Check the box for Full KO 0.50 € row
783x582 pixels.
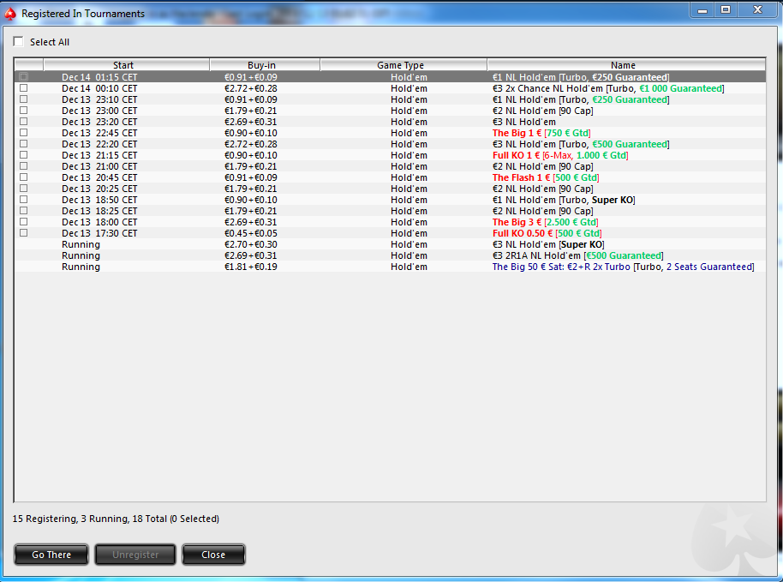coord(23,233)
